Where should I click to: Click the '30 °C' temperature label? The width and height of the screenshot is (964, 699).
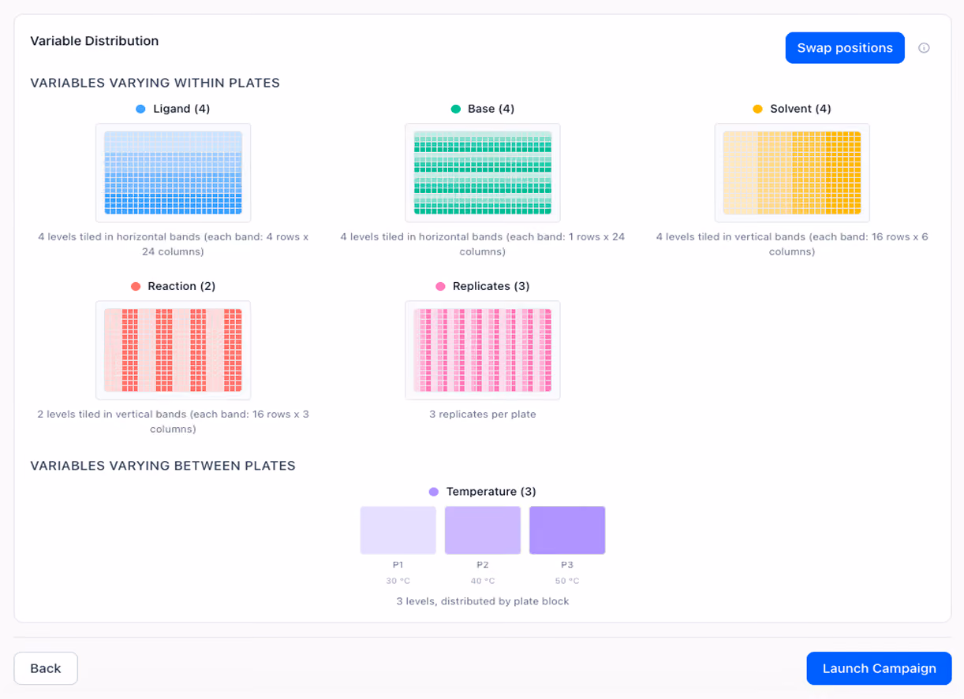pyautogui.click(x=398, y=582)
